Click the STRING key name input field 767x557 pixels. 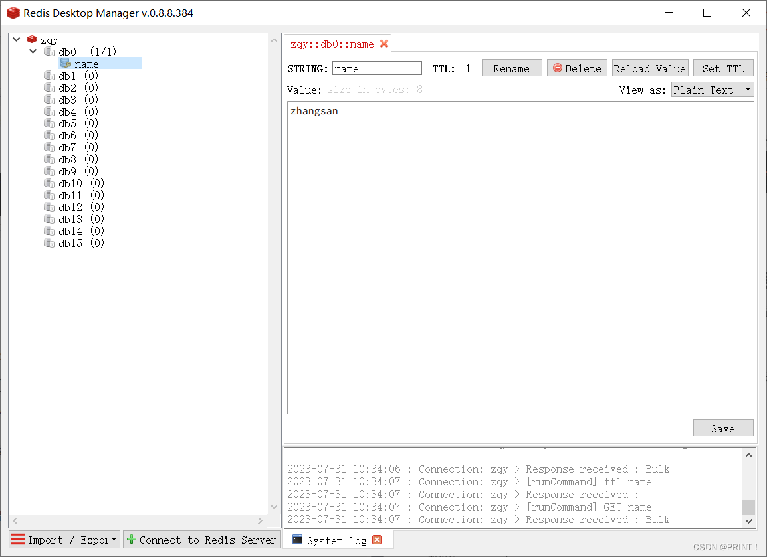pos(377,67)
